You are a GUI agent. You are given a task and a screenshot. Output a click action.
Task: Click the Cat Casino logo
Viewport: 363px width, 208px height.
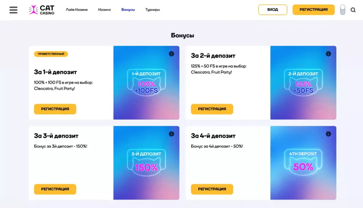[x=42, y=10]
